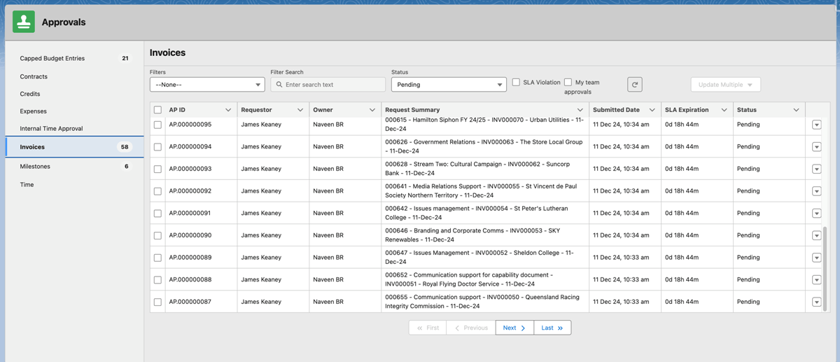Open Credits in the sidebar
840x362 pixels.
point(74,94)
